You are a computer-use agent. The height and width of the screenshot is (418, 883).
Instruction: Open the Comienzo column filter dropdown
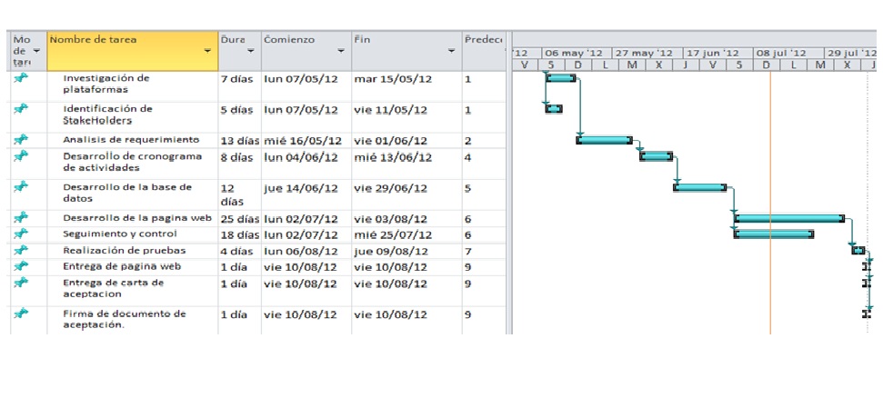341,51
